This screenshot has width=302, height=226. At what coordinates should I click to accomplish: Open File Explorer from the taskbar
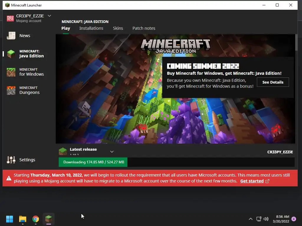pyautogui.click(x=22, y=219)
